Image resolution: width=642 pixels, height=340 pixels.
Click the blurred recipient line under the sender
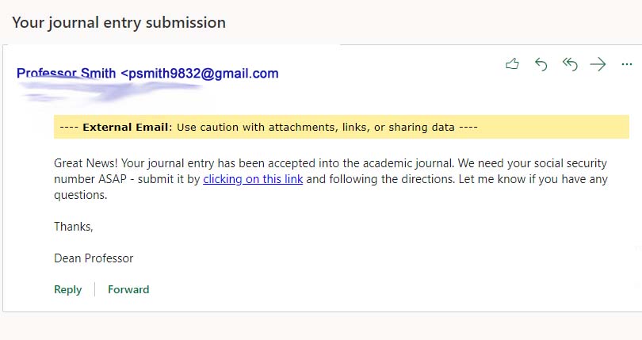[x=109, y=91]
